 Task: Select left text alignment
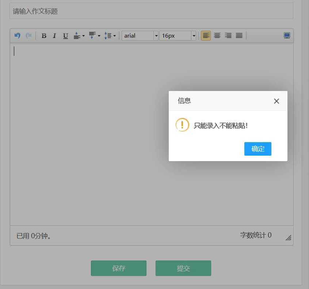point(206,36)
